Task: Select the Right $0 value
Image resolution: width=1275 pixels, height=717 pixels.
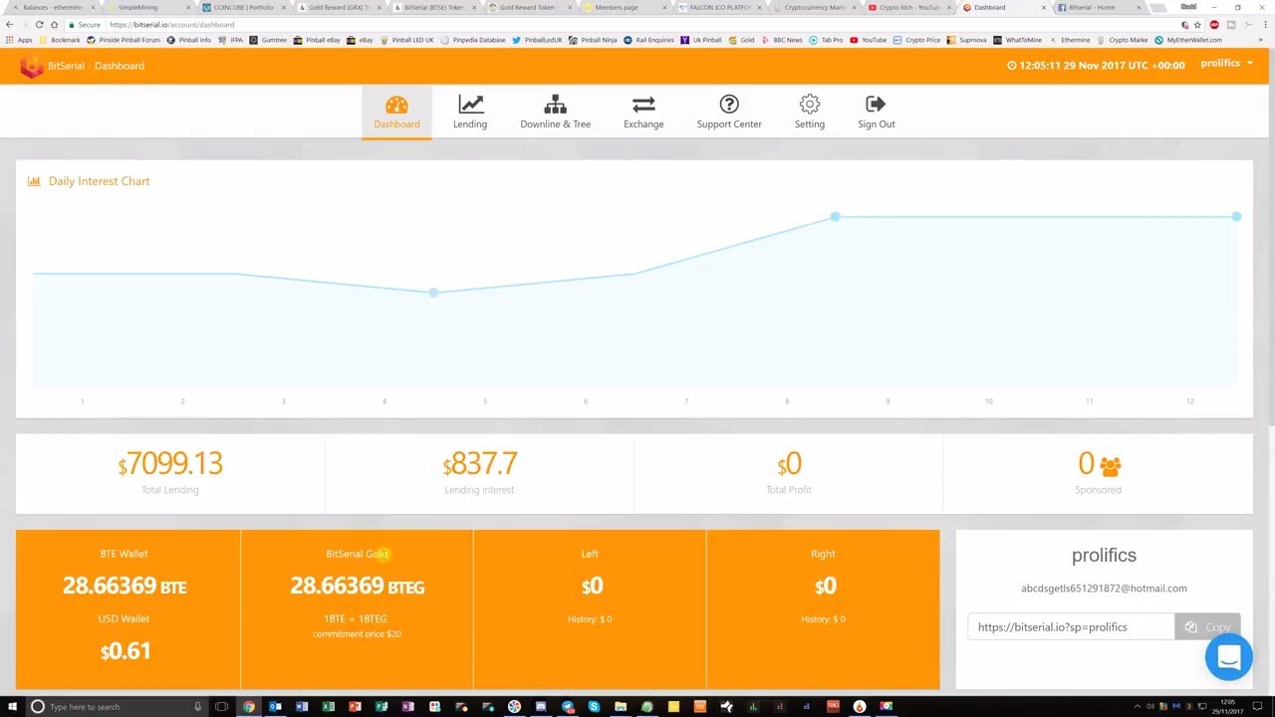Action: click(x=825, y=586)
